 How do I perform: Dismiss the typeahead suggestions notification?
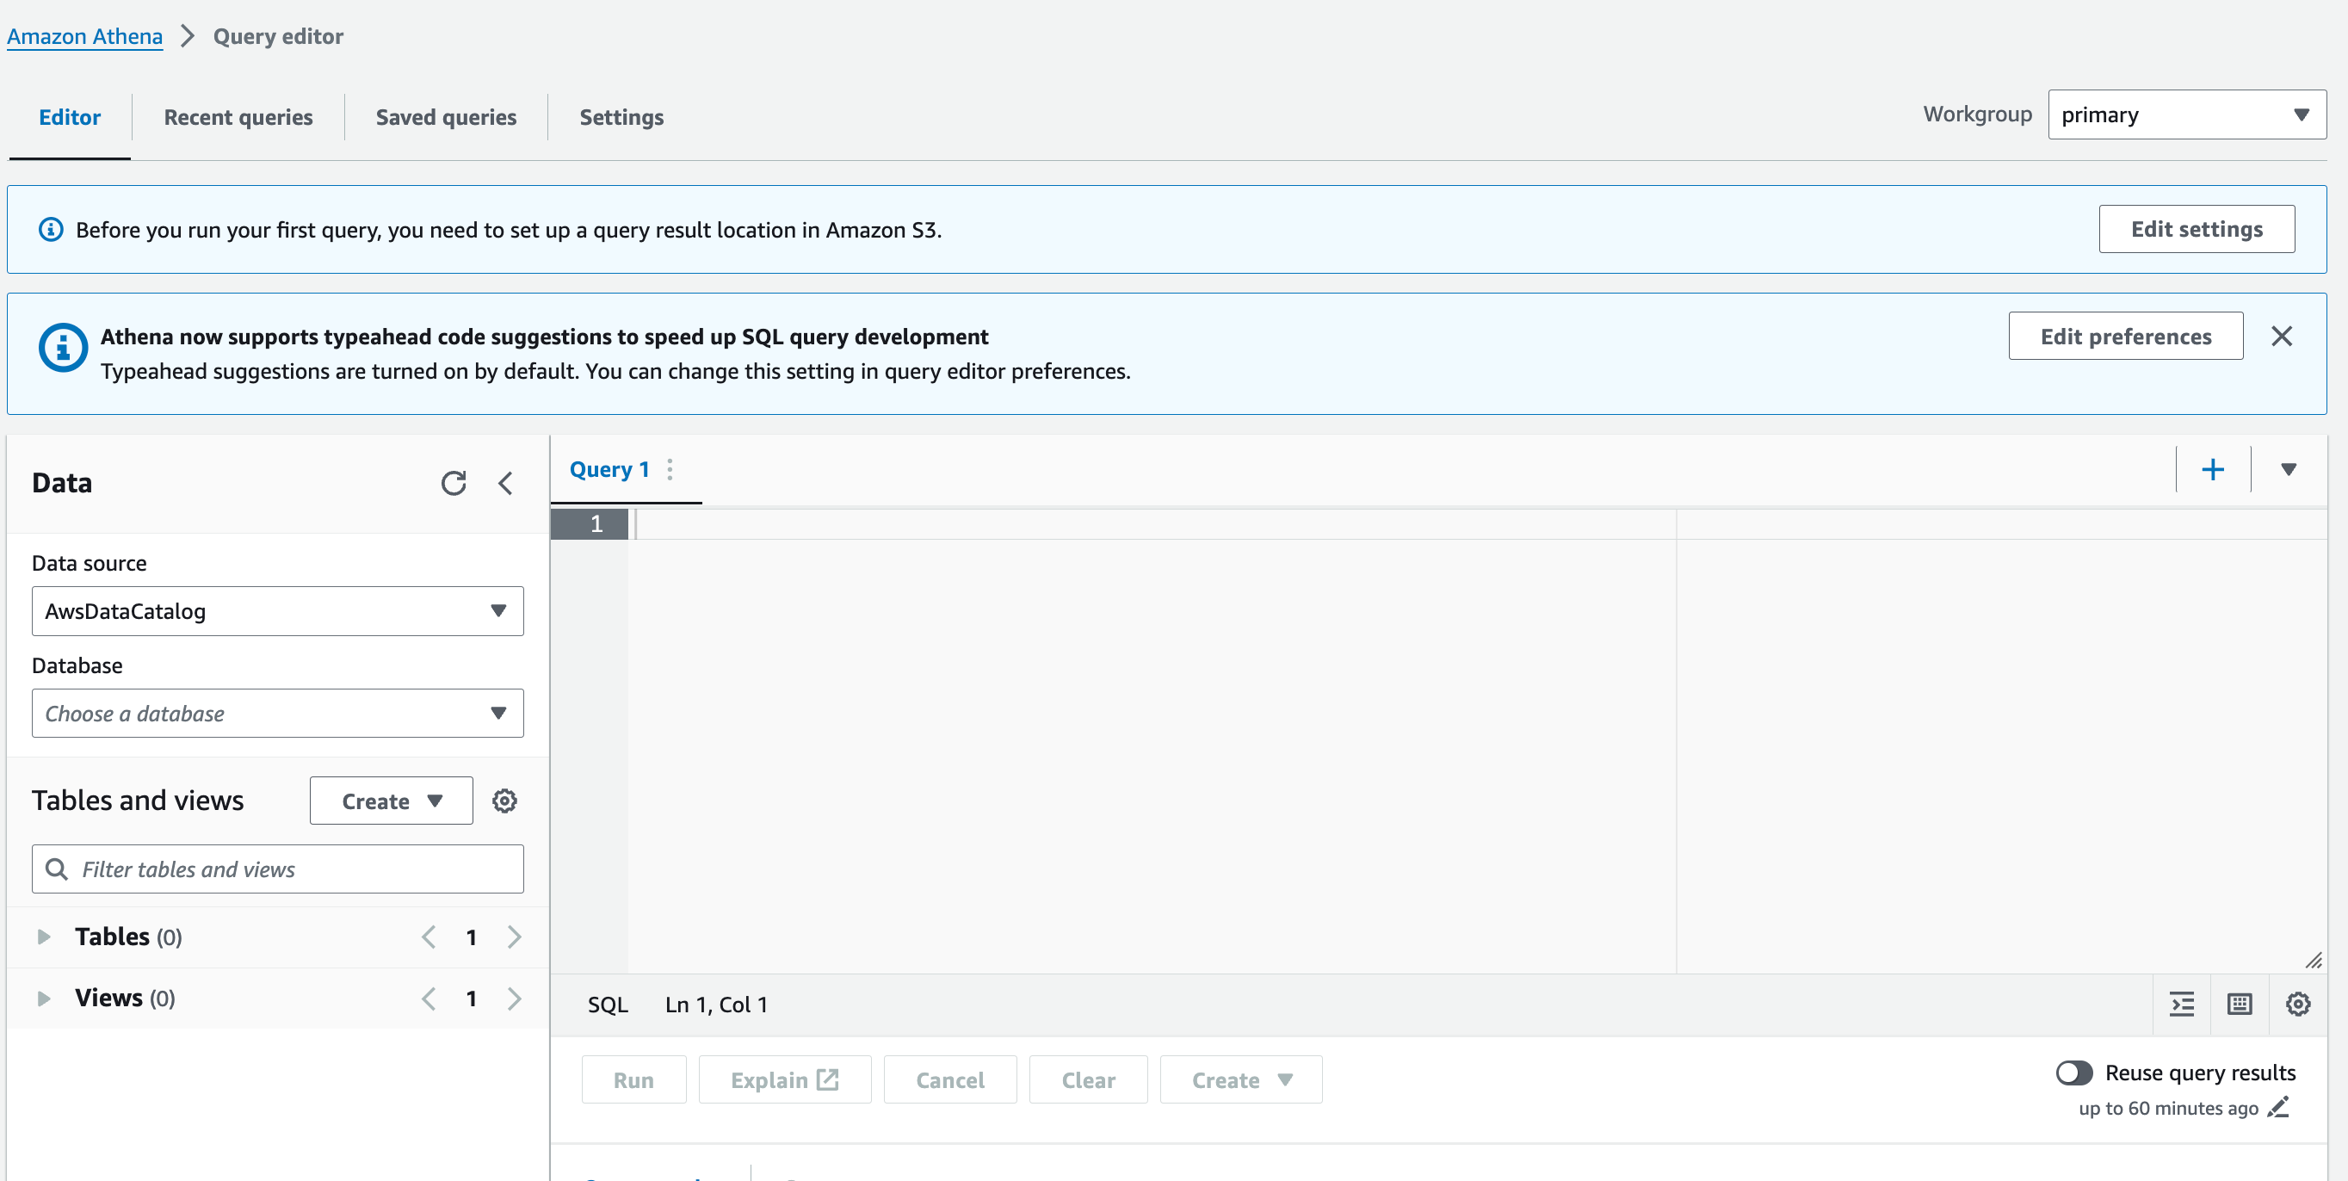2283,336
